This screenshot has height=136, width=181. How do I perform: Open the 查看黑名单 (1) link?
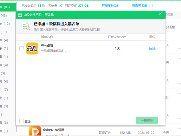point(143,6)
